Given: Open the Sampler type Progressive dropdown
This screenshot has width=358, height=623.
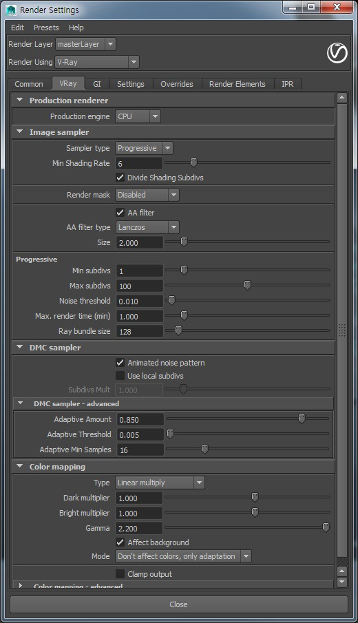Looking at the screenshot, I should click(145, 148).
